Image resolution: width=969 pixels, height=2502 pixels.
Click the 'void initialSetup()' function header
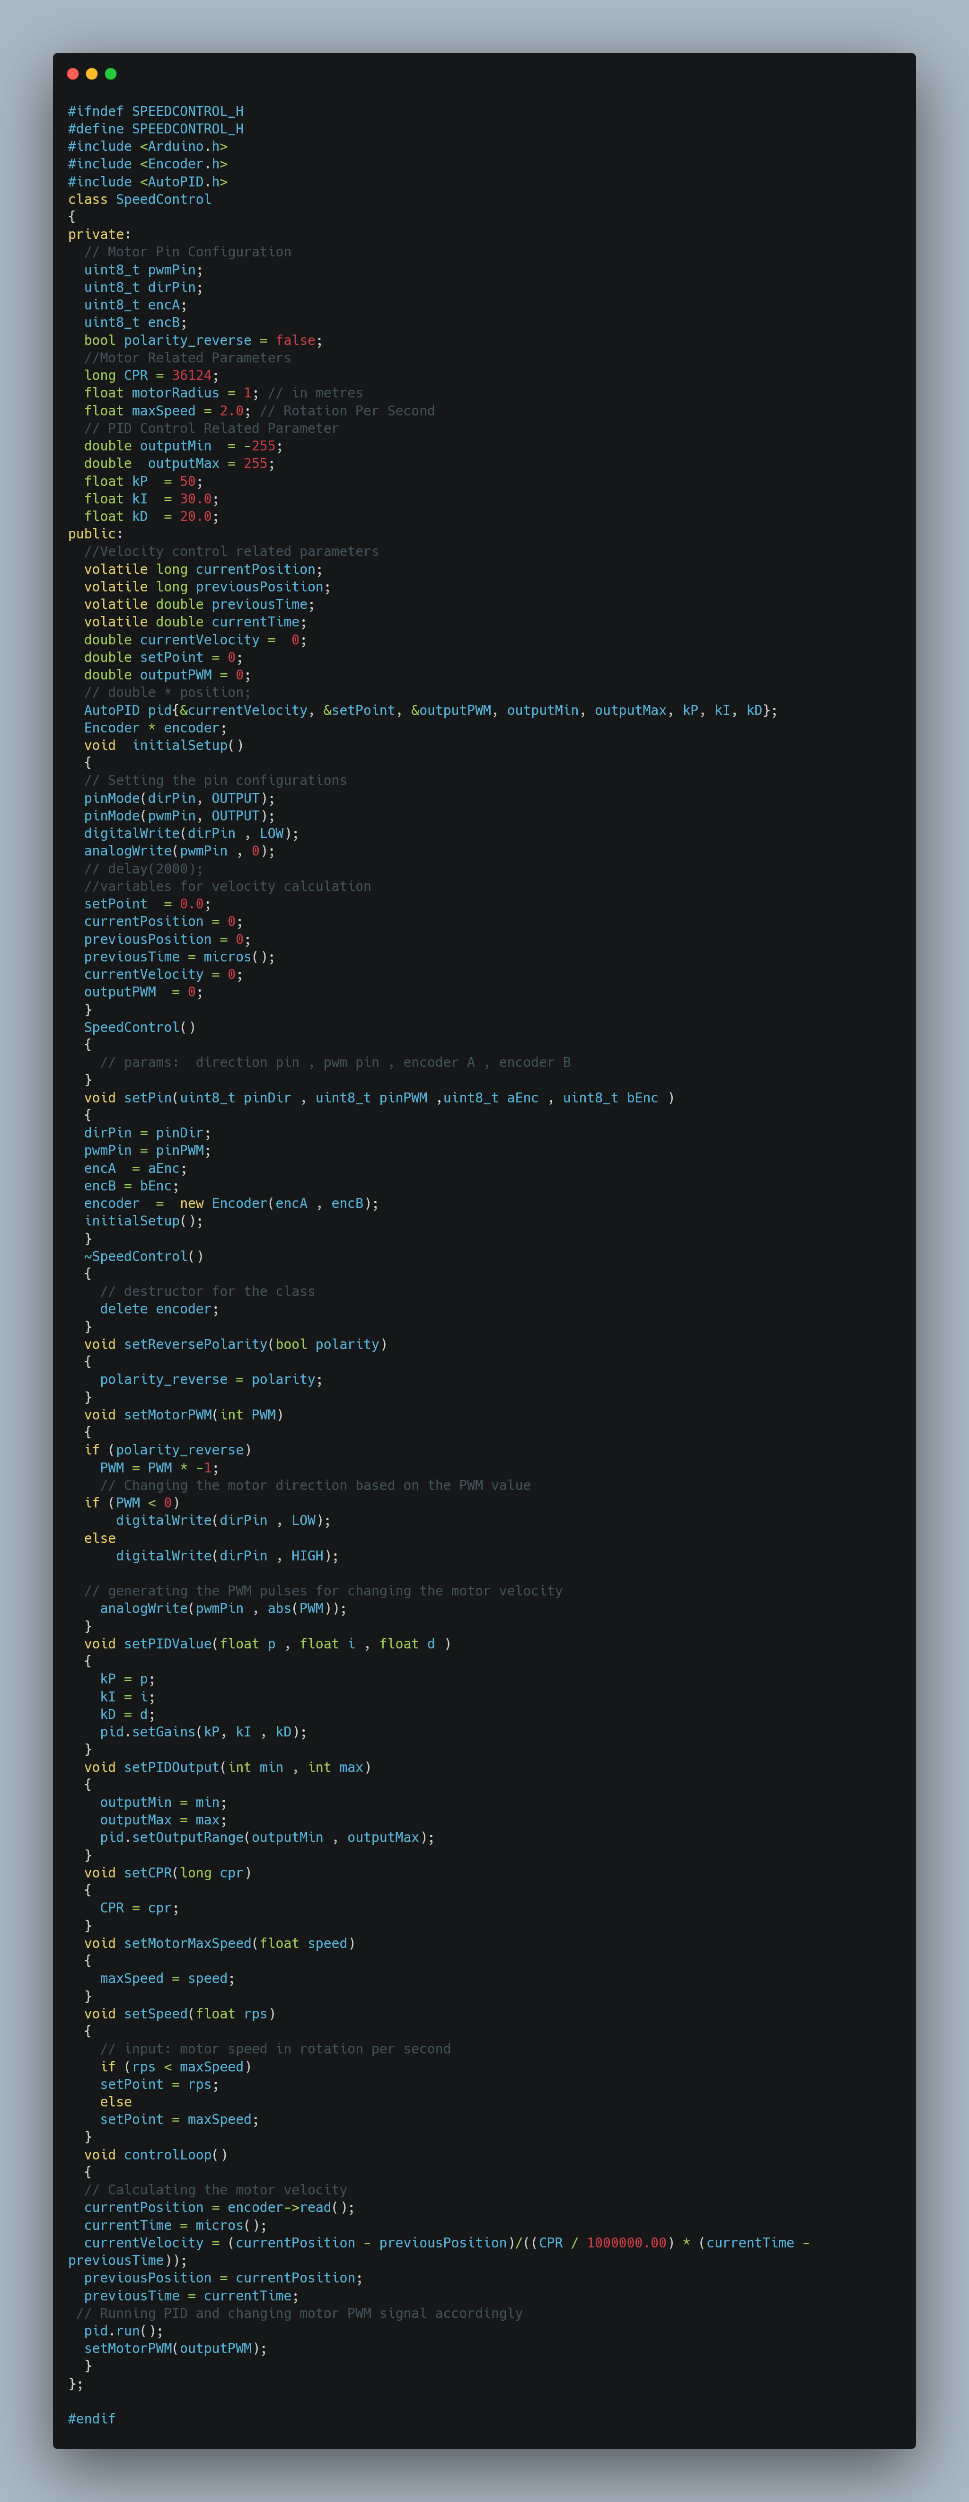[163, 745]
